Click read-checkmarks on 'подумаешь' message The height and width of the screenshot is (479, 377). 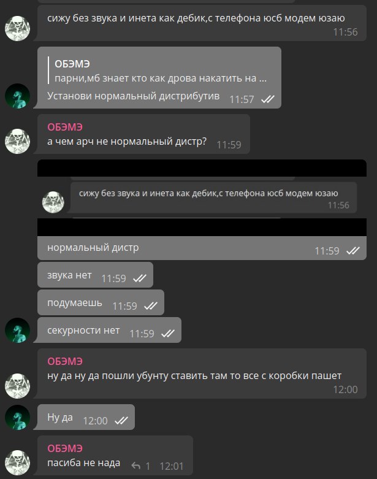(x=151, y=306)
